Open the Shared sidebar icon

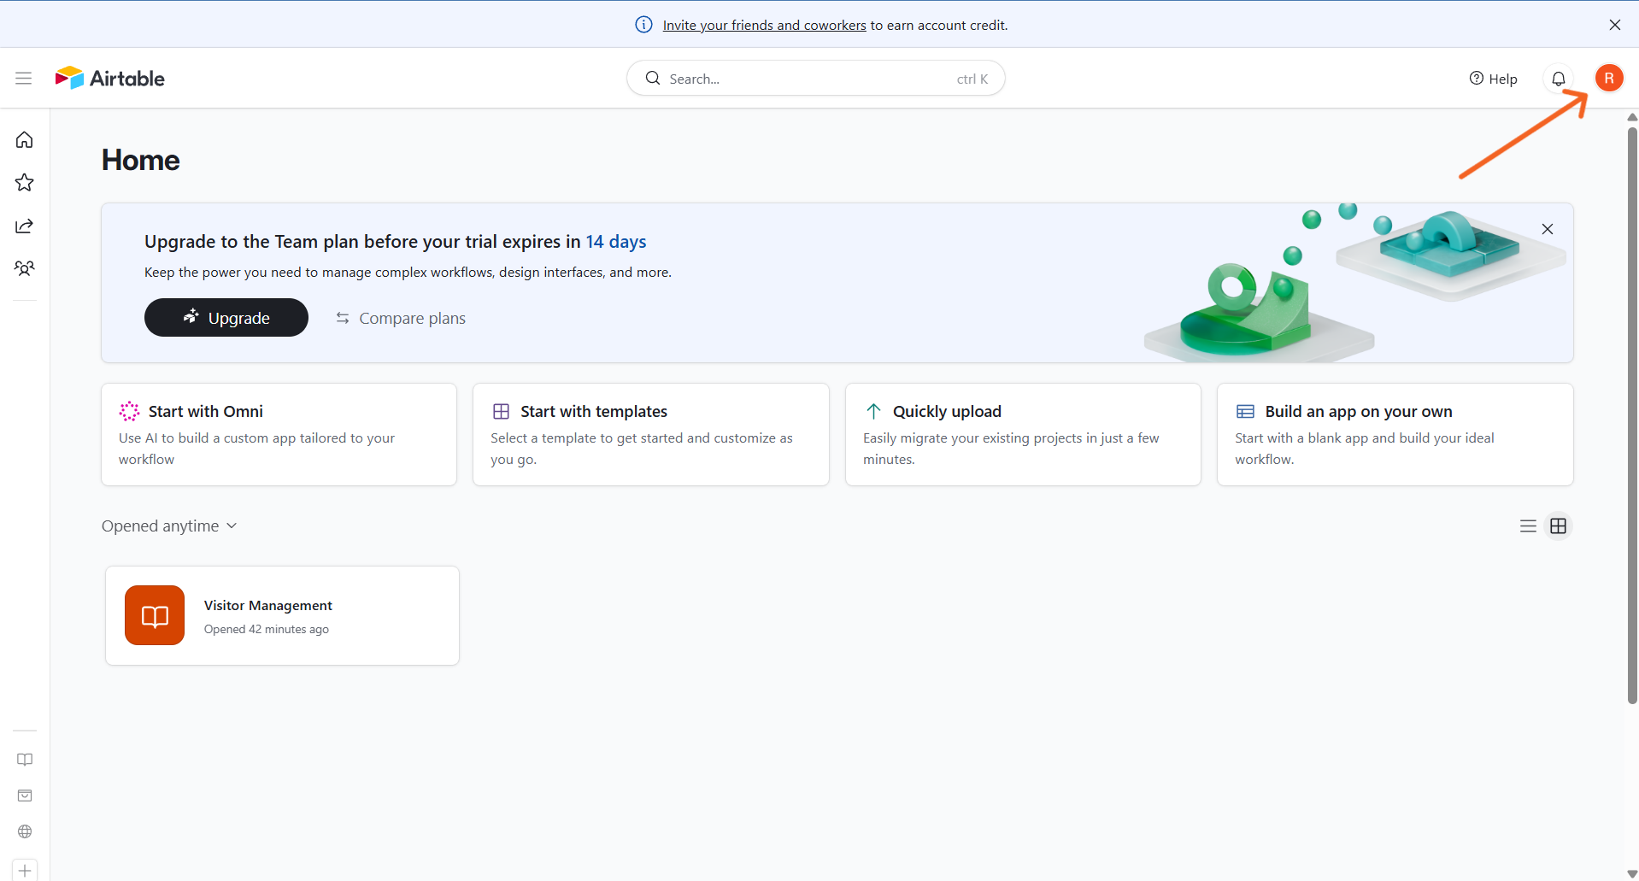click(25, 226)
